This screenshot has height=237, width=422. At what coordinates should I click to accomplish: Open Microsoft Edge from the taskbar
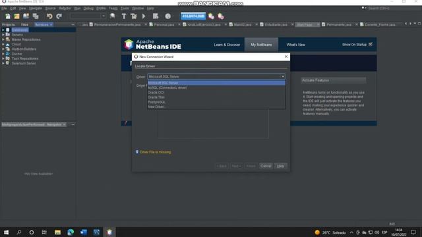(71, 232)
